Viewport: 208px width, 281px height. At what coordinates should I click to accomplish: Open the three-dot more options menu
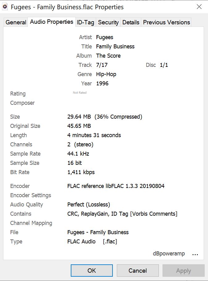(x=195, y=254)
